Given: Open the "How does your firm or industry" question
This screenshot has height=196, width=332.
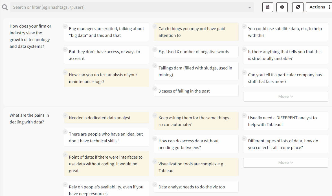Looking at the screenshot, I should (30, 36).
